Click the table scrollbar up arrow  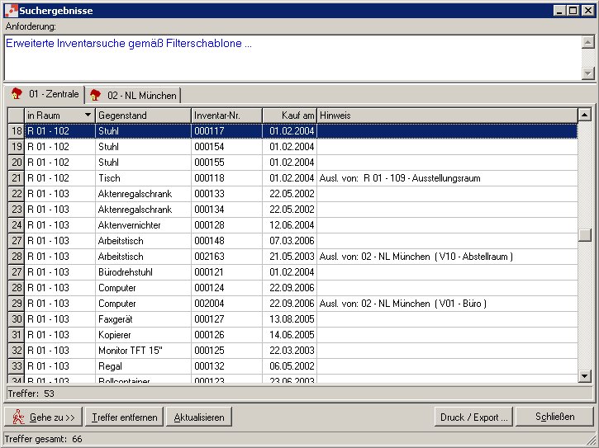coord(584,115)
